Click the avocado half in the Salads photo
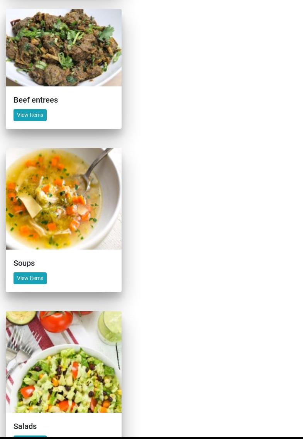 coord(21,317)
